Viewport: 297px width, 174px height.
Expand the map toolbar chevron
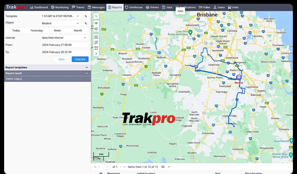[96, 54]
